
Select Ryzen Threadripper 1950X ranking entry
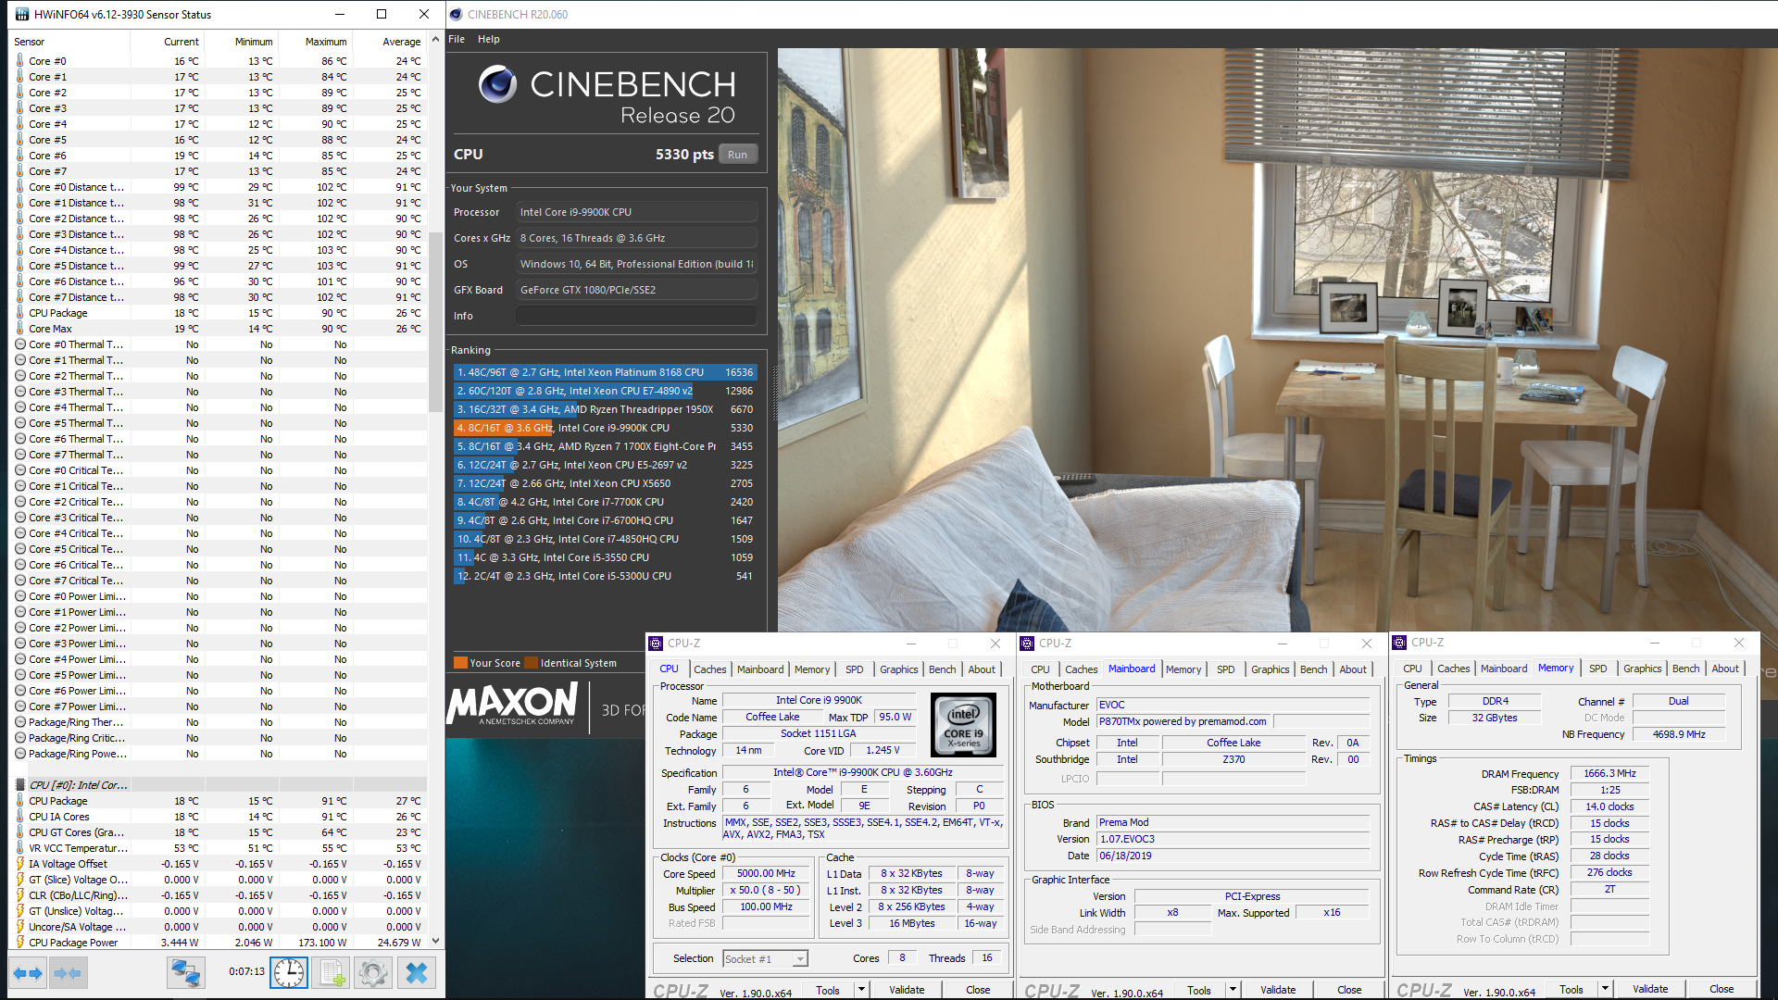(605, 409)
